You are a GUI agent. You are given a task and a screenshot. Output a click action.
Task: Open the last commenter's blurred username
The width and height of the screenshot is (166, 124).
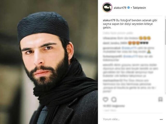click(113, 80)
